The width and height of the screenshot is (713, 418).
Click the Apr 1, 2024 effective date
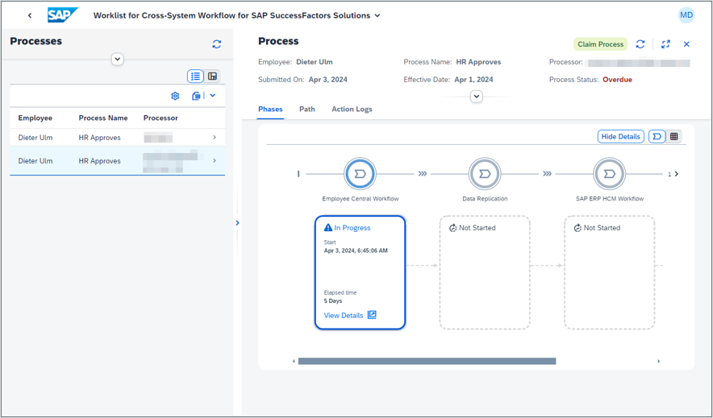click(x=473, y=80)
